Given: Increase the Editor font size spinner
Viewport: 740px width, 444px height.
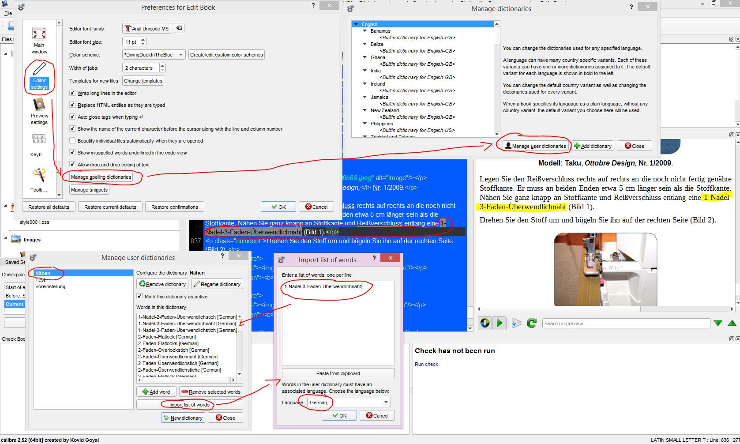Looking at the screenshot, I should click(x=143, y=40).
